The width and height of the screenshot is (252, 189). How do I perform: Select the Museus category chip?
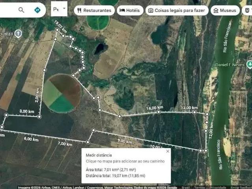click(225, 10)
